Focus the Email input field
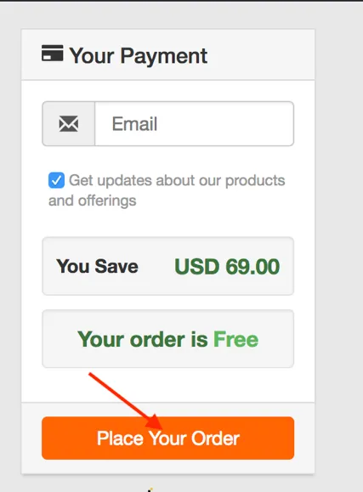Image resolution: width=363 pixels, height=492 pixels. pyautogui.click(x=195, y=123)
